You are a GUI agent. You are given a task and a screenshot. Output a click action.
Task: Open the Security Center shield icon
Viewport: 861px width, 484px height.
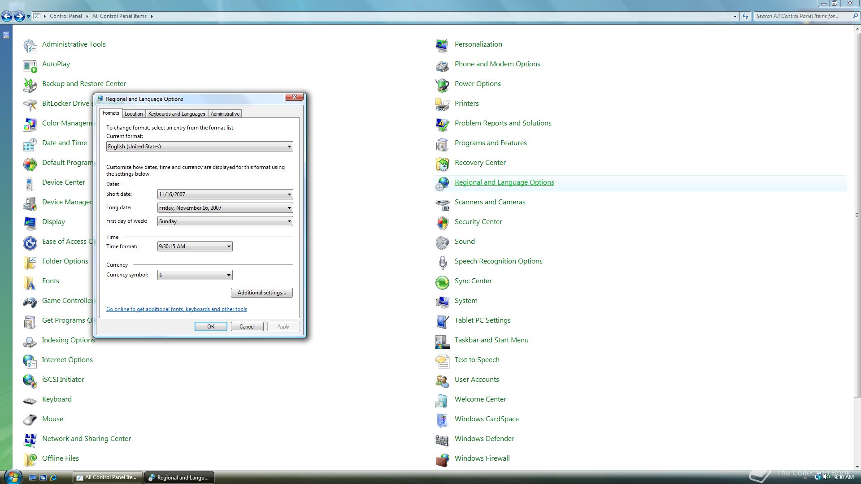[443, 222]
